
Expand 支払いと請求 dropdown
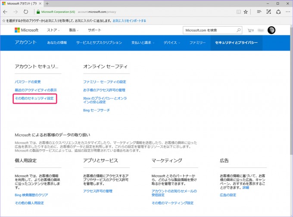143,43
